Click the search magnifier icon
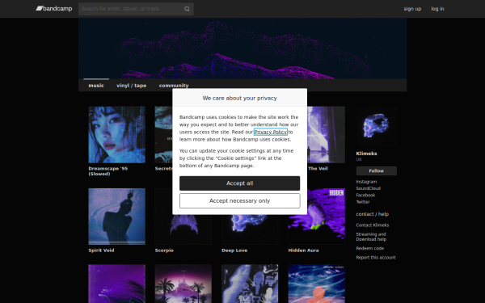Viewport: 485px width, 303px height. click(x=187, y=9)
